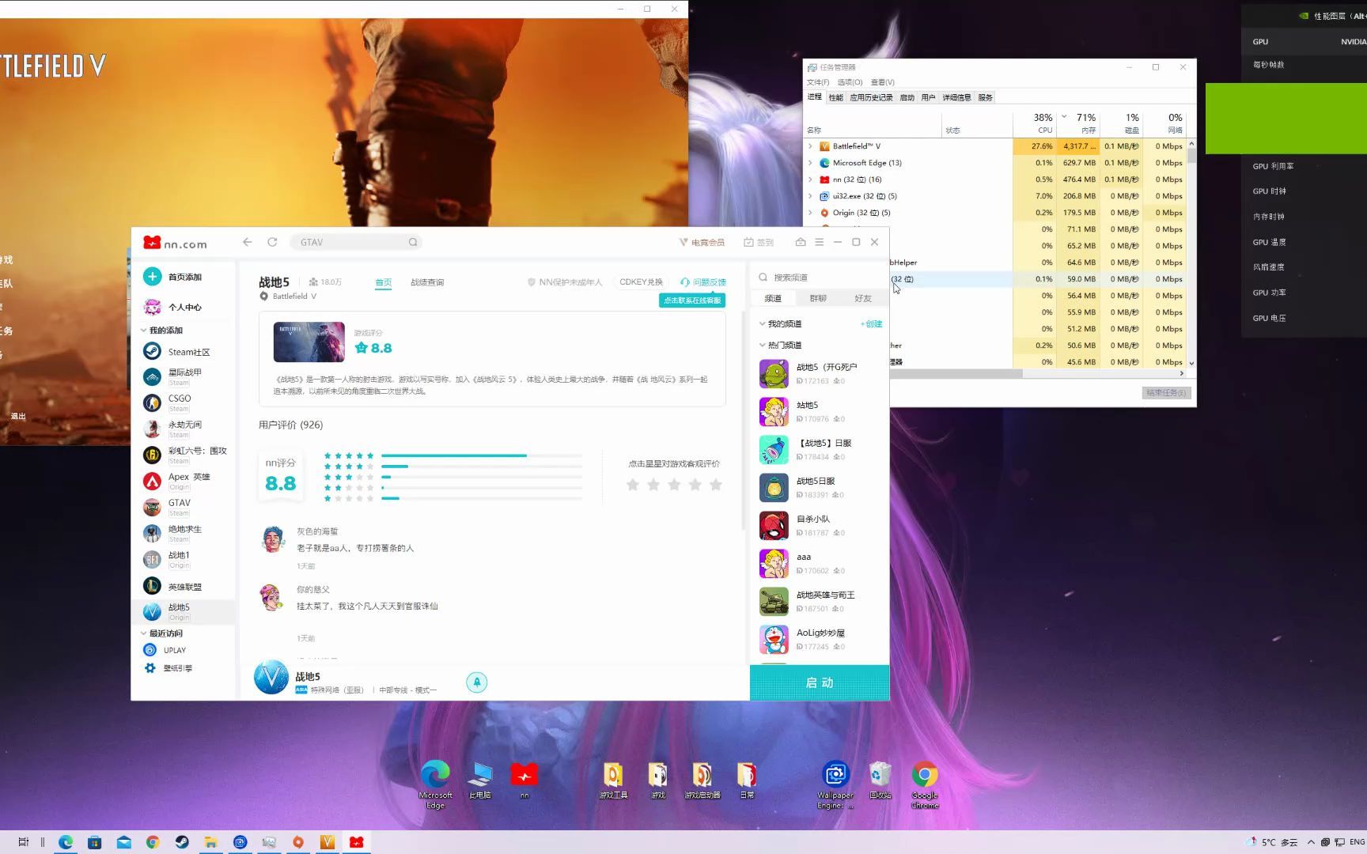Screen dimensions: 1367x854
Task: Click Task View button on taskbar
Action: tap(24, 842)
